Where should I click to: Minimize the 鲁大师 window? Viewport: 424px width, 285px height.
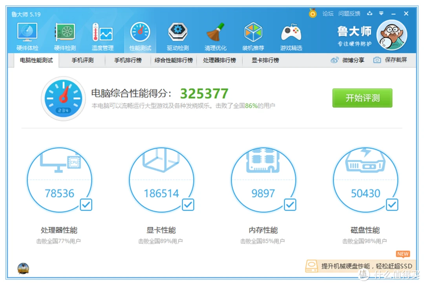pyautogui.click(x=393, y=14)
